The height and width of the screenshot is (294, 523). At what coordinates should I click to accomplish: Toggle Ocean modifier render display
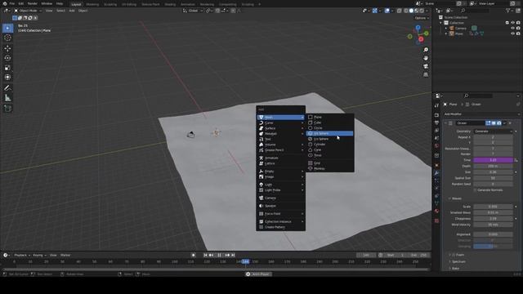[499, 123]
